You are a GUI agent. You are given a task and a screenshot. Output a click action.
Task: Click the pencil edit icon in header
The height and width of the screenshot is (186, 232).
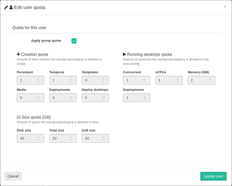(6, 7)
